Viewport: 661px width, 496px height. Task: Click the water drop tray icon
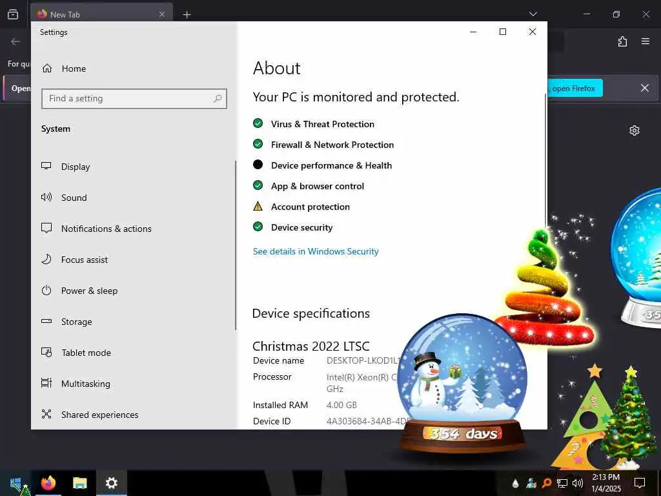click(x=515, y=483)
